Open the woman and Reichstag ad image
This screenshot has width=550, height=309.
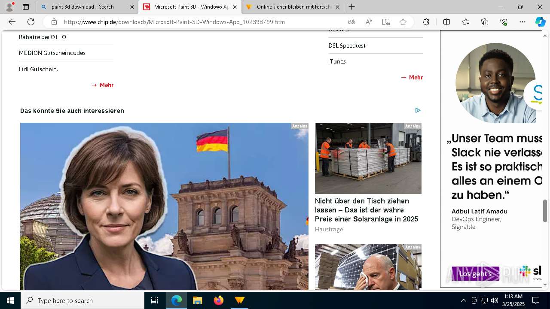coord(164,206)
